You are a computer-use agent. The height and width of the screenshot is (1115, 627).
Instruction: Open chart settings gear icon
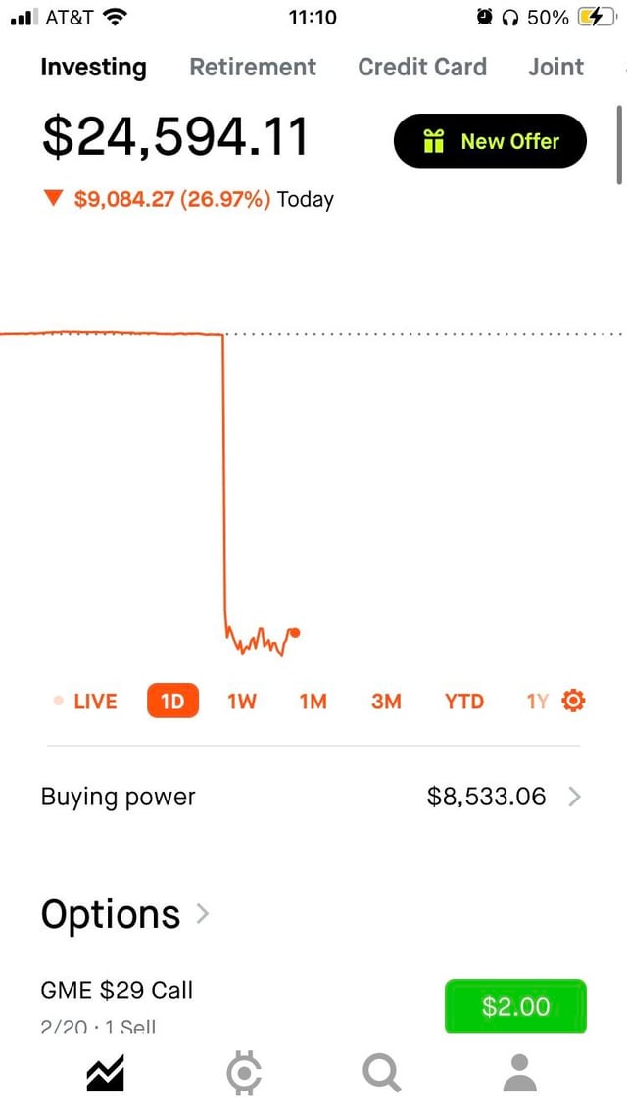pos(574,701)
